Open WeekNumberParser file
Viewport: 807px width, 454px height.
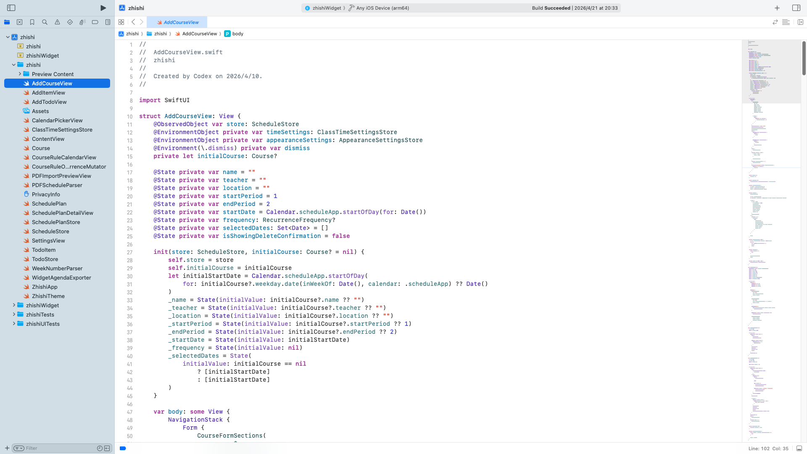pyautogui.click(x=57, y=268)
